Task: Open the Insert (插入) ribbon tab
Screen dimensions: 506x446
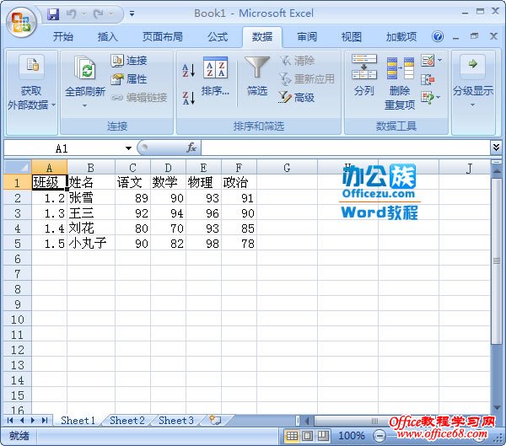Action: pos(107,37)
